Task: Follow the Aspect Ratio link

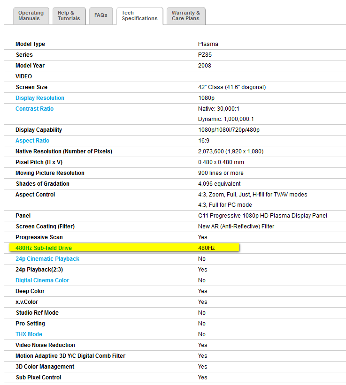Action: [x=32, y=141]
